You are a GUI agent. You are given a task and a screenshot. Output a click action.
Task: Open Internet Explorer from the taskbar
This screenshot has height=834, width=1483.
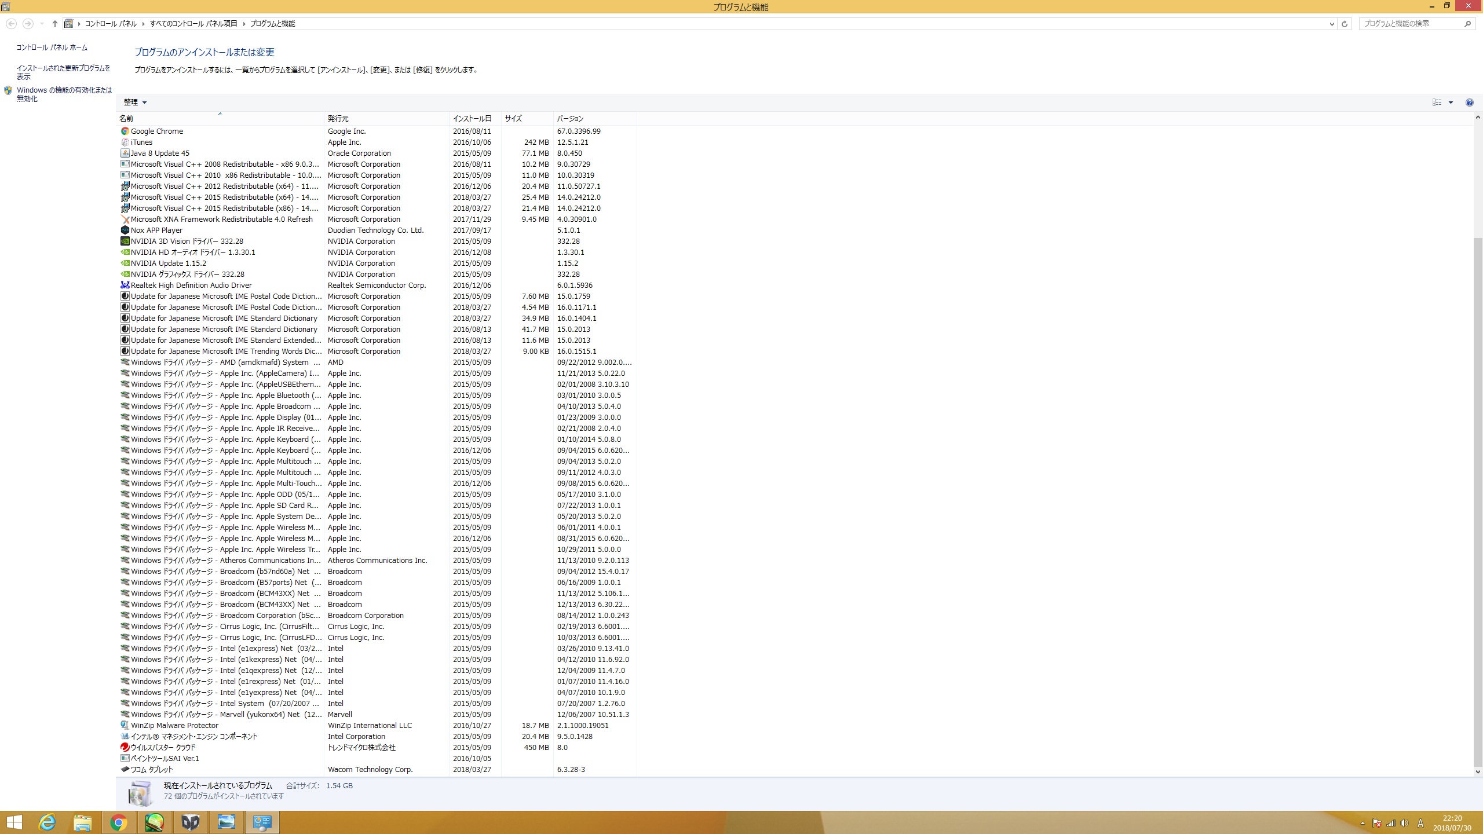coord(47,822)
